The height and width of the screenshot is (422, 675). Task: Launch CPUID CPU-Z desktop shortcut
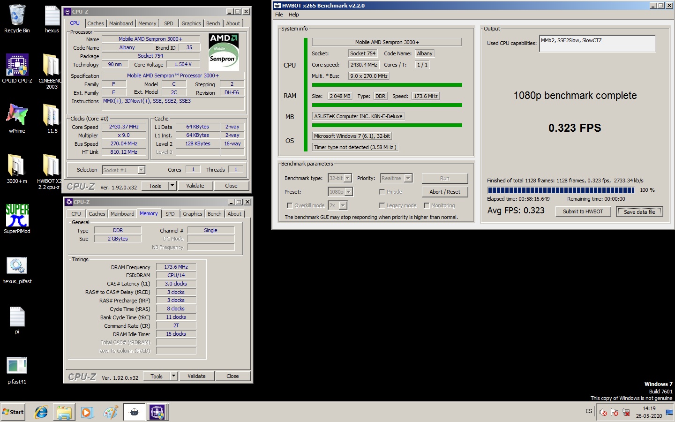click(x=17, y=68)
